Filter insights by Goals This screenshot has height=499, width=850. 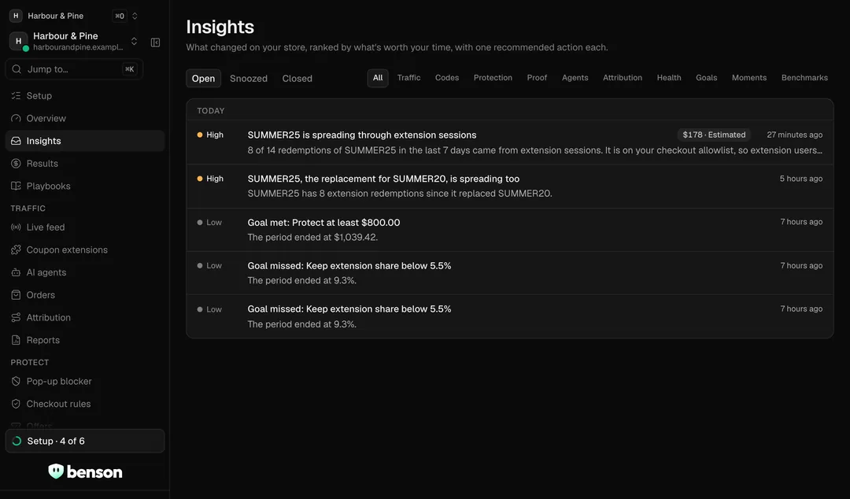coord(706,78)
